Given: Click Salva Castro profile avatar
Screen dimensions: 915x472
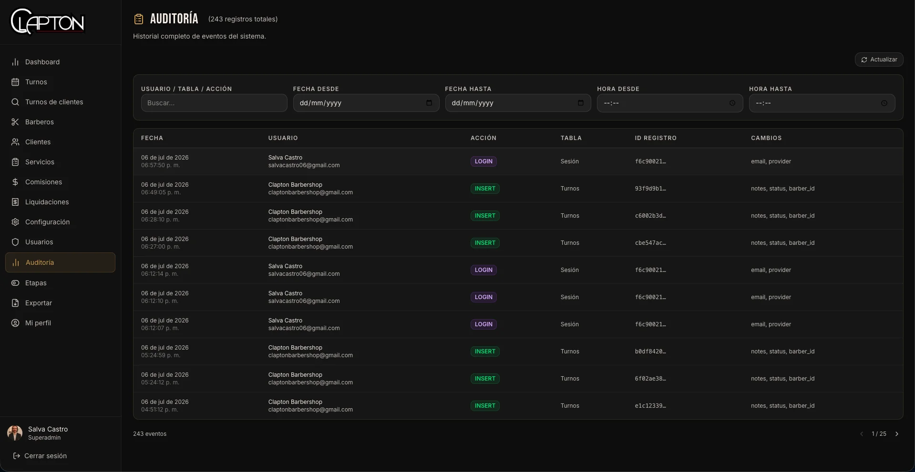Looking at the screenshot, I should [15, 433].
